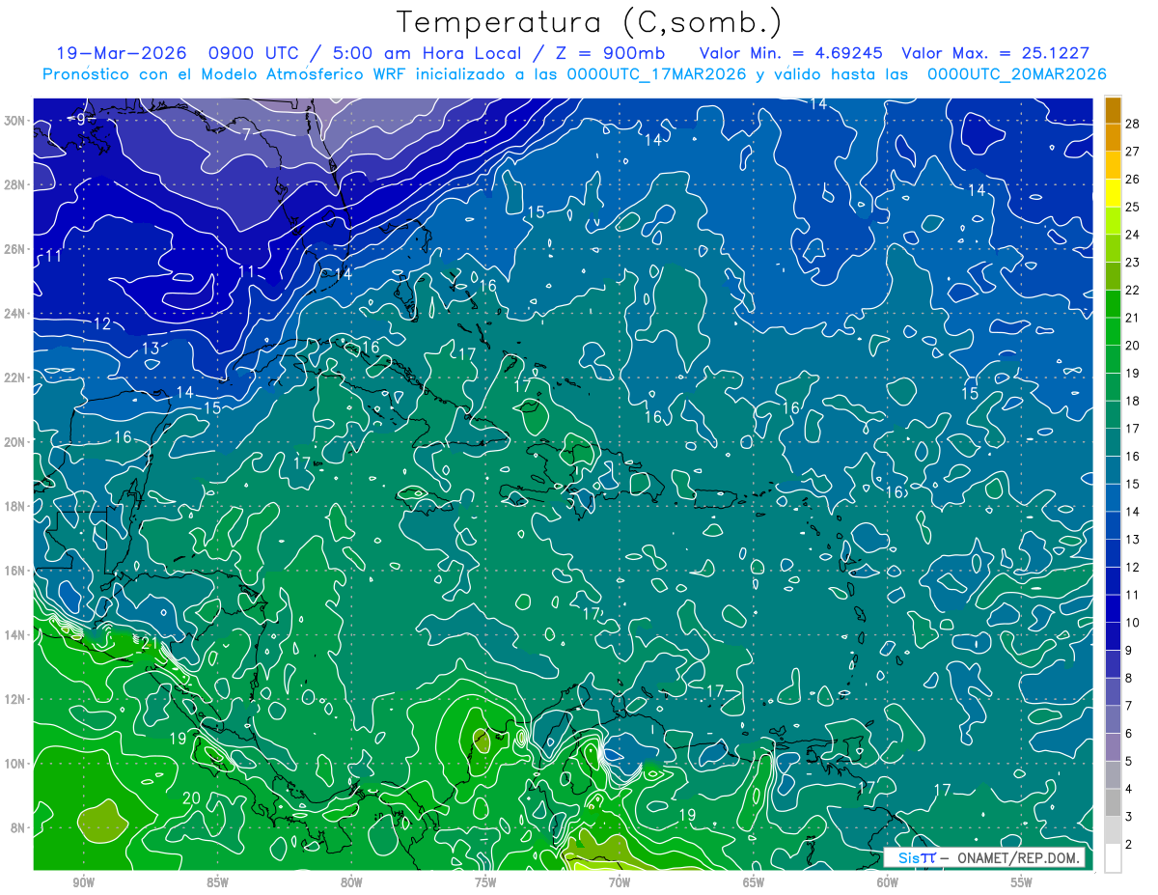Click the blue 'Sis' logo in credit box
Viewport: 1158px width, 895px height.
(x=908, y=858)
